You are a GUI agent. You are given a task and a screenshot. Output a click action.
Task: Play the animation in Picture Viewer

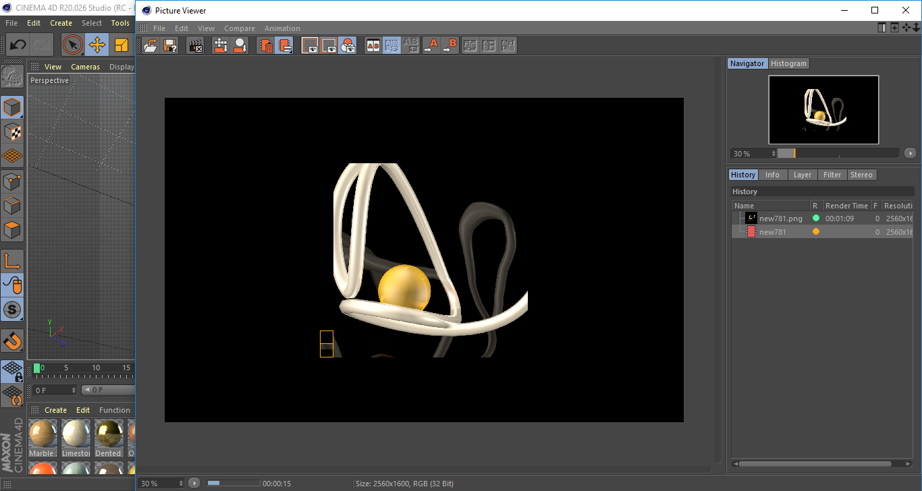[x=194, y=483]
